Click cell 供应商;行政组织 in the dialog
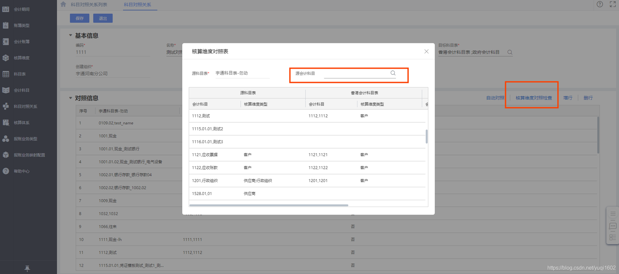This screenshot has height=274, width=619. coord(258,181)
